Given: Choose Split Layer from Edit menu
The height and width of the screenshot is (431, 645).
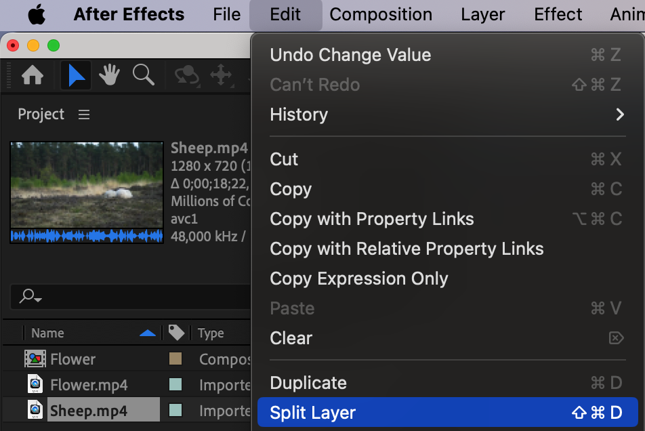Looking at the screenshot, I should (312, 413).
